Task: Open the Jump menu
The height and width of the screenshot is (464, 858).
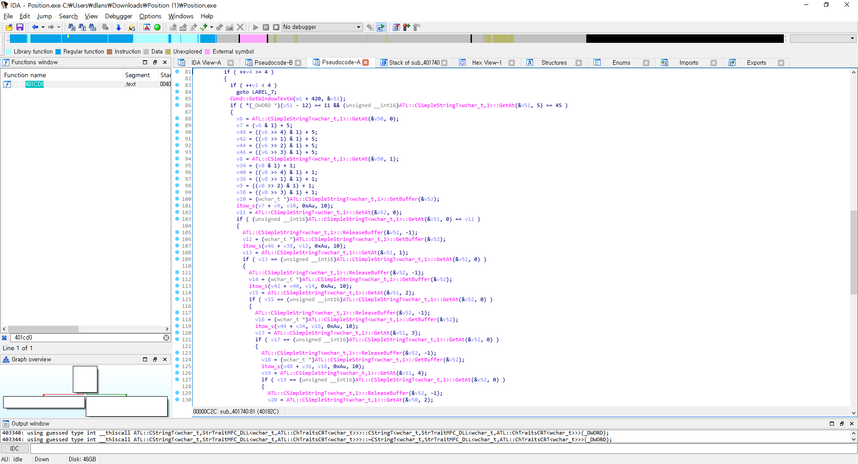Action: pos(44,16)
